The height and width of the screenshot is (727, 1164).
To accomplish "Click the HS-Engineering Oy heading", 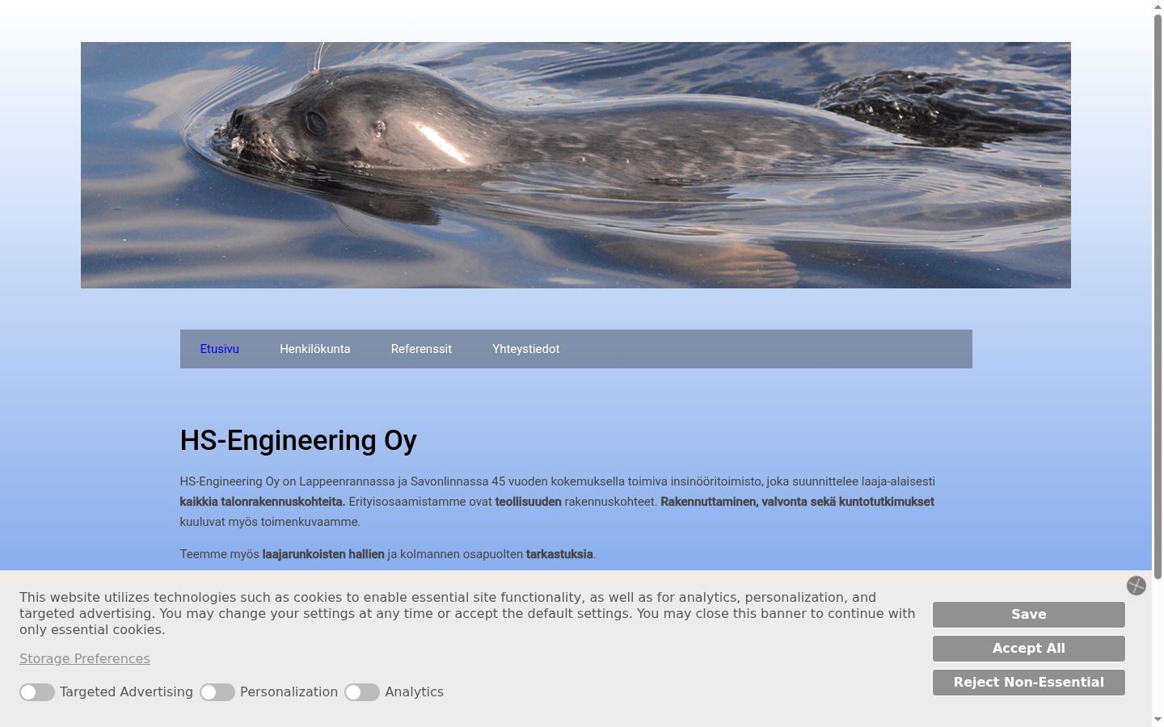I will (298, 440).
